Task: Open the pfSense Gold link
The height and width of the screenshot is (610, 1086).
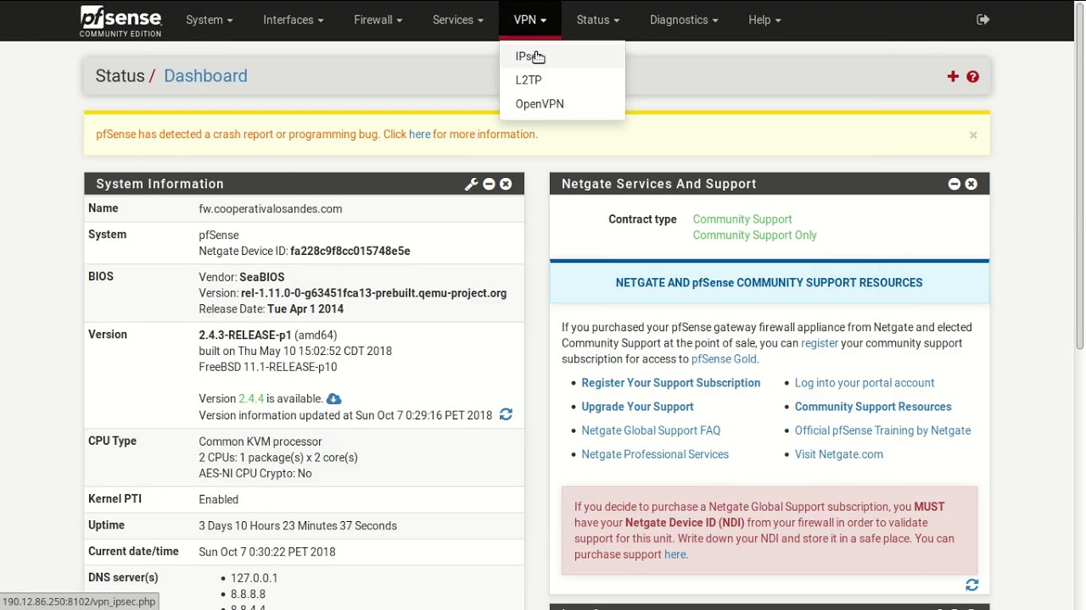Action: click(x=724, y=359)
